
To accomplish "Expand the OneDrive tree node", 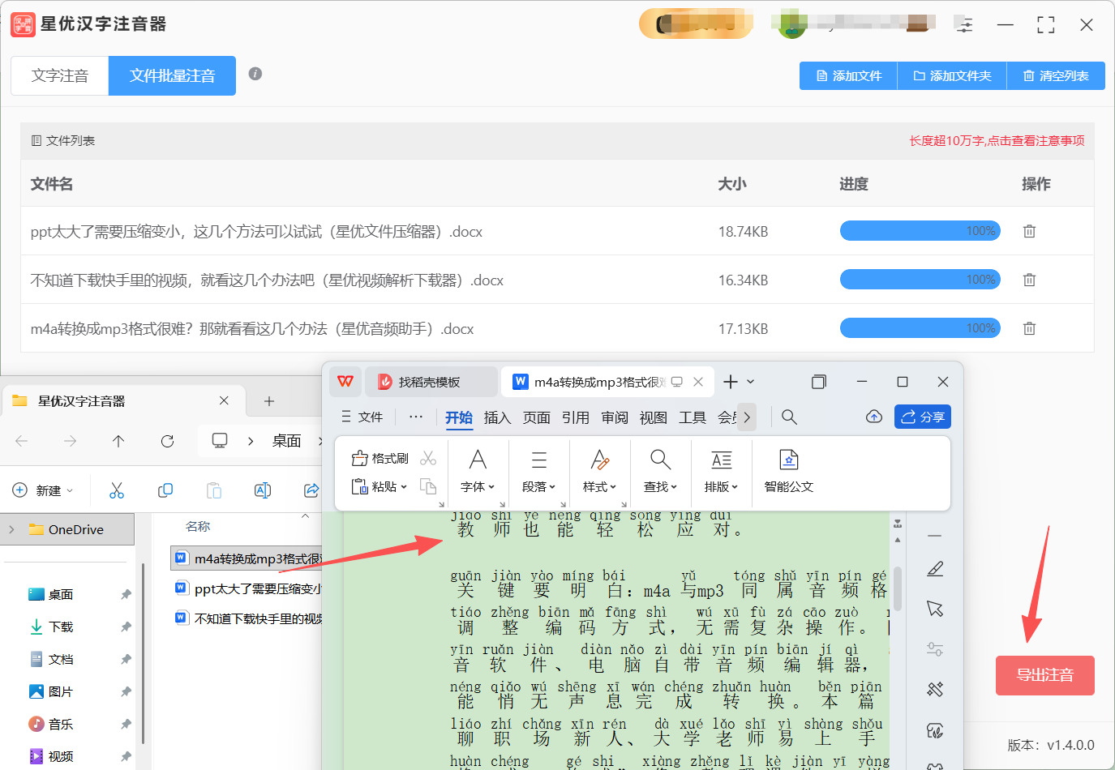I will (x=11, y=529).
